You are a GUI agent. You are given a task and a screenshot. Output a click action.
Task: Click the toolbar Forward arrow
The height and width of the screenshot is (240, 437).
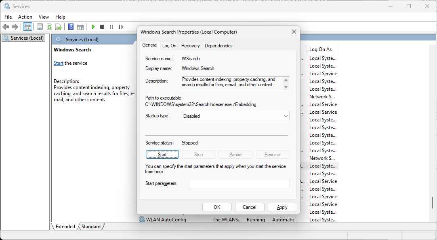coord(15,27)
